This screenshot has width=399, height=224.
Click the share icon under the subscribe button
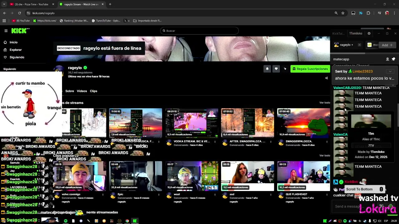tap(326, 78)
